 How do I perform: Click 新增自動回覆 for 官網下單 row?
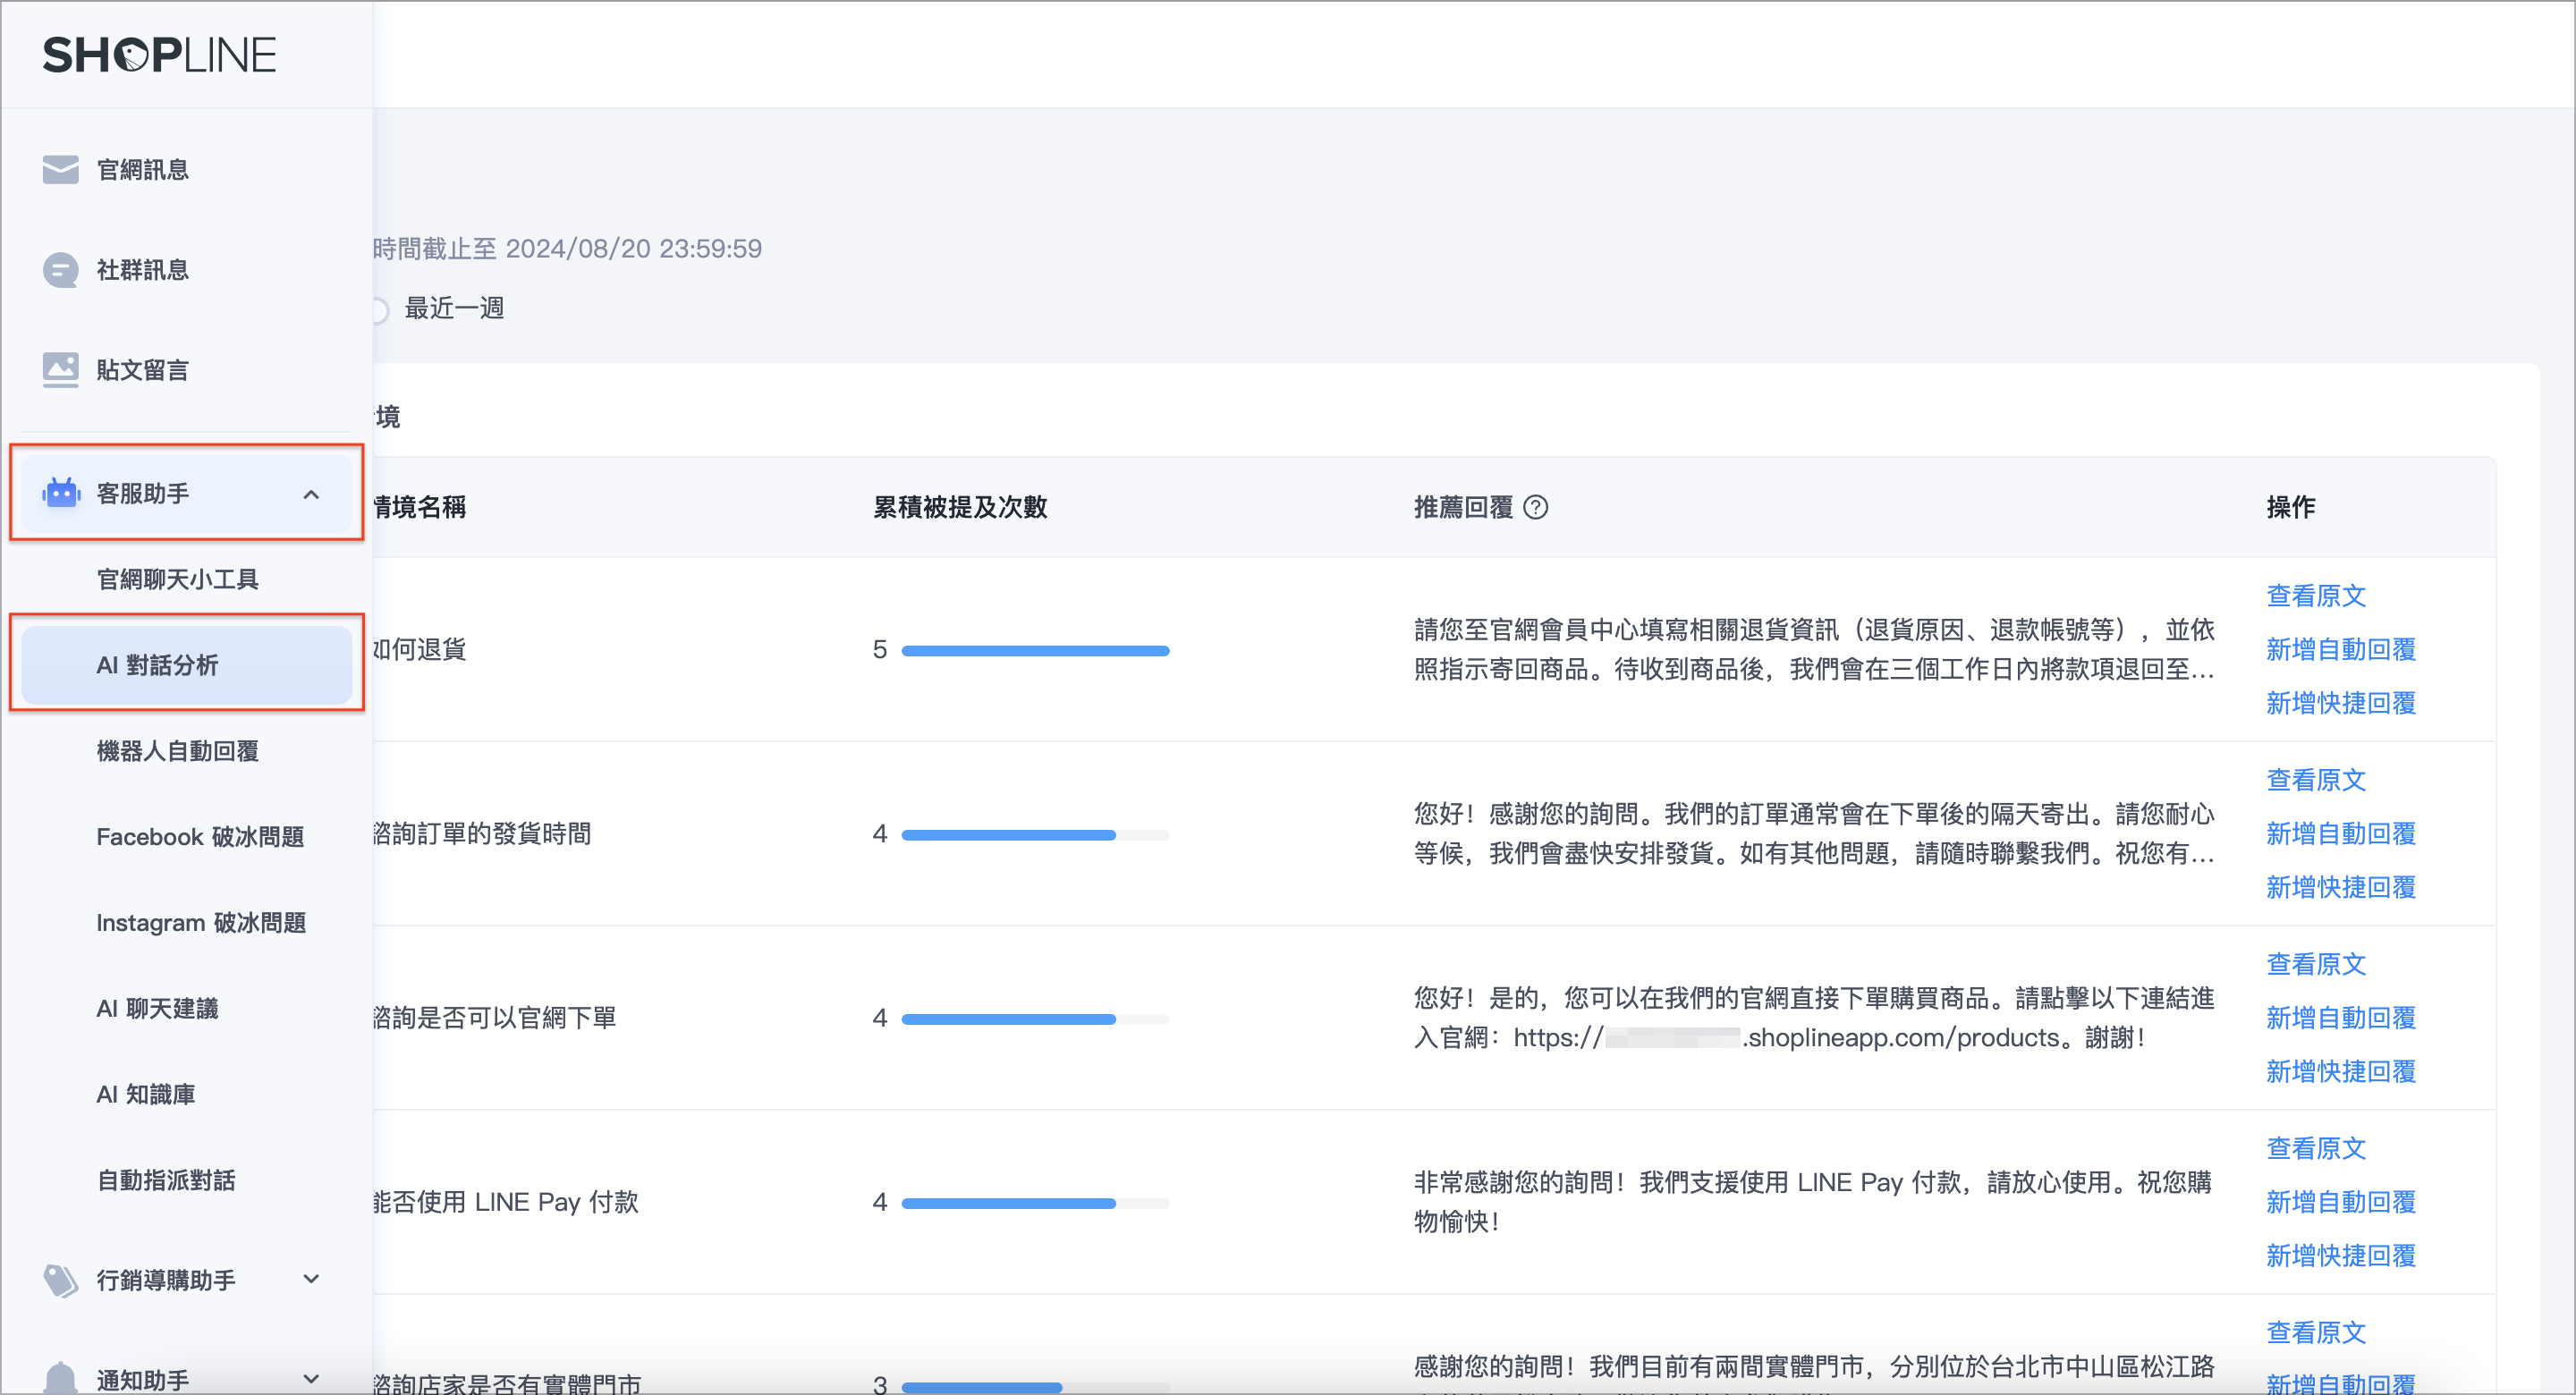pyautogui.click(x=2341, y=1019)
